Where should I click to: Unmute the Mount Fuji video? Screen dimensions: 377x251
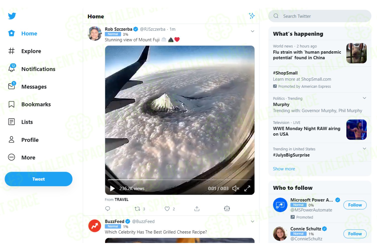235,188
